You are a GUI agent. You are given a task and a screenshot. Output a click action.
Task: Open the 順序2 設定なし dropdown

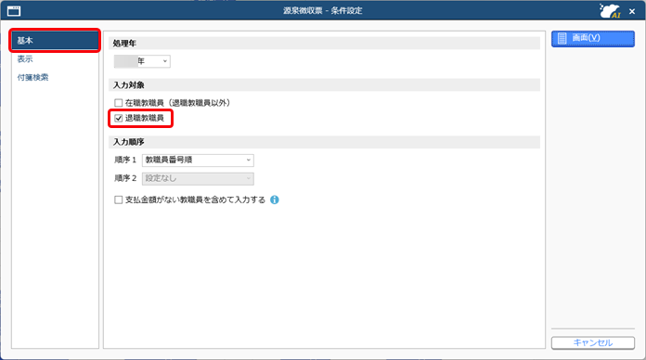[x=198, y=178]
